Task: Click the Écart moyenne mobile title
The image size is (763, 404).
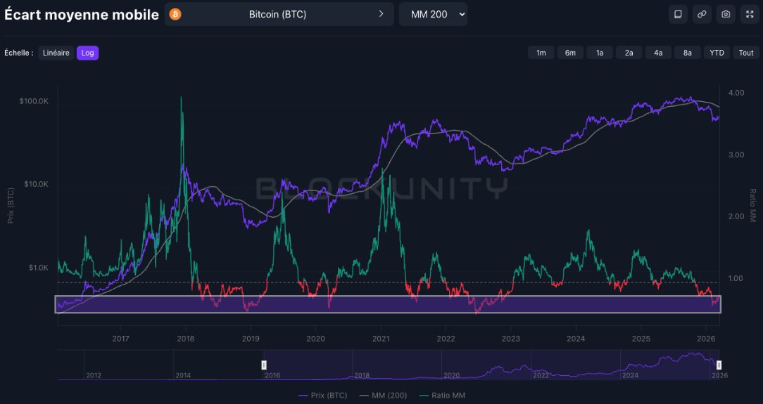Action: 82,15
